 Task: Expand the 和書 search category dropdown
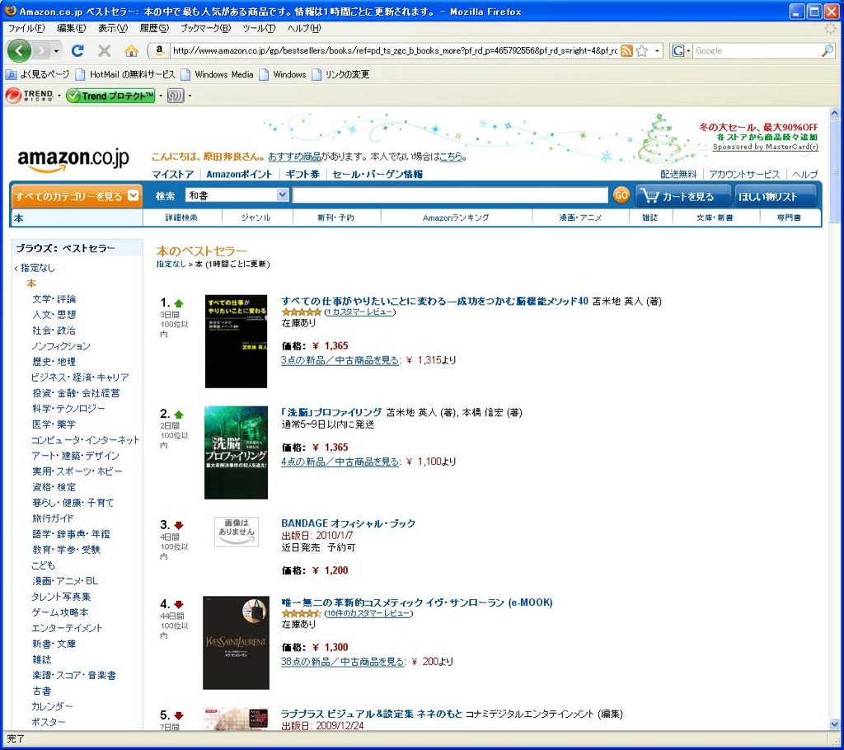pos(282,195)
